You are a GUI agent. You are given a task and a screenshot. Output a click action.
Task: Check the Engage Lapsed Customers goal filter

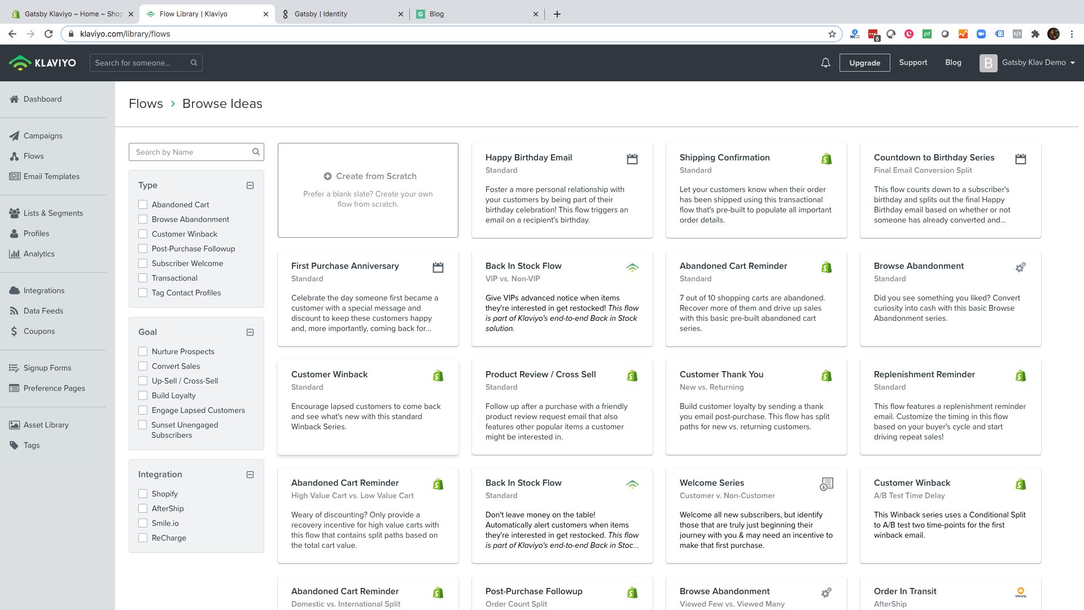pyautogui.click(x=143, y=410)
